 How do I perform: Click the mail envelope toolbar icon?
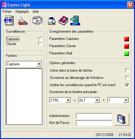(37, 20)
